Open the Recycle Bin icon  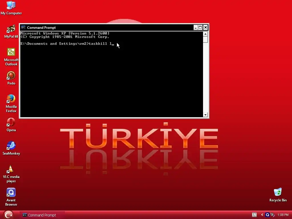(278, 195)
